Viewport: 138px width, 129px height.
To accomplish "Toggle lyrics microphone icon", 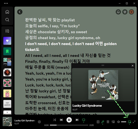I will tap(103, 122).
